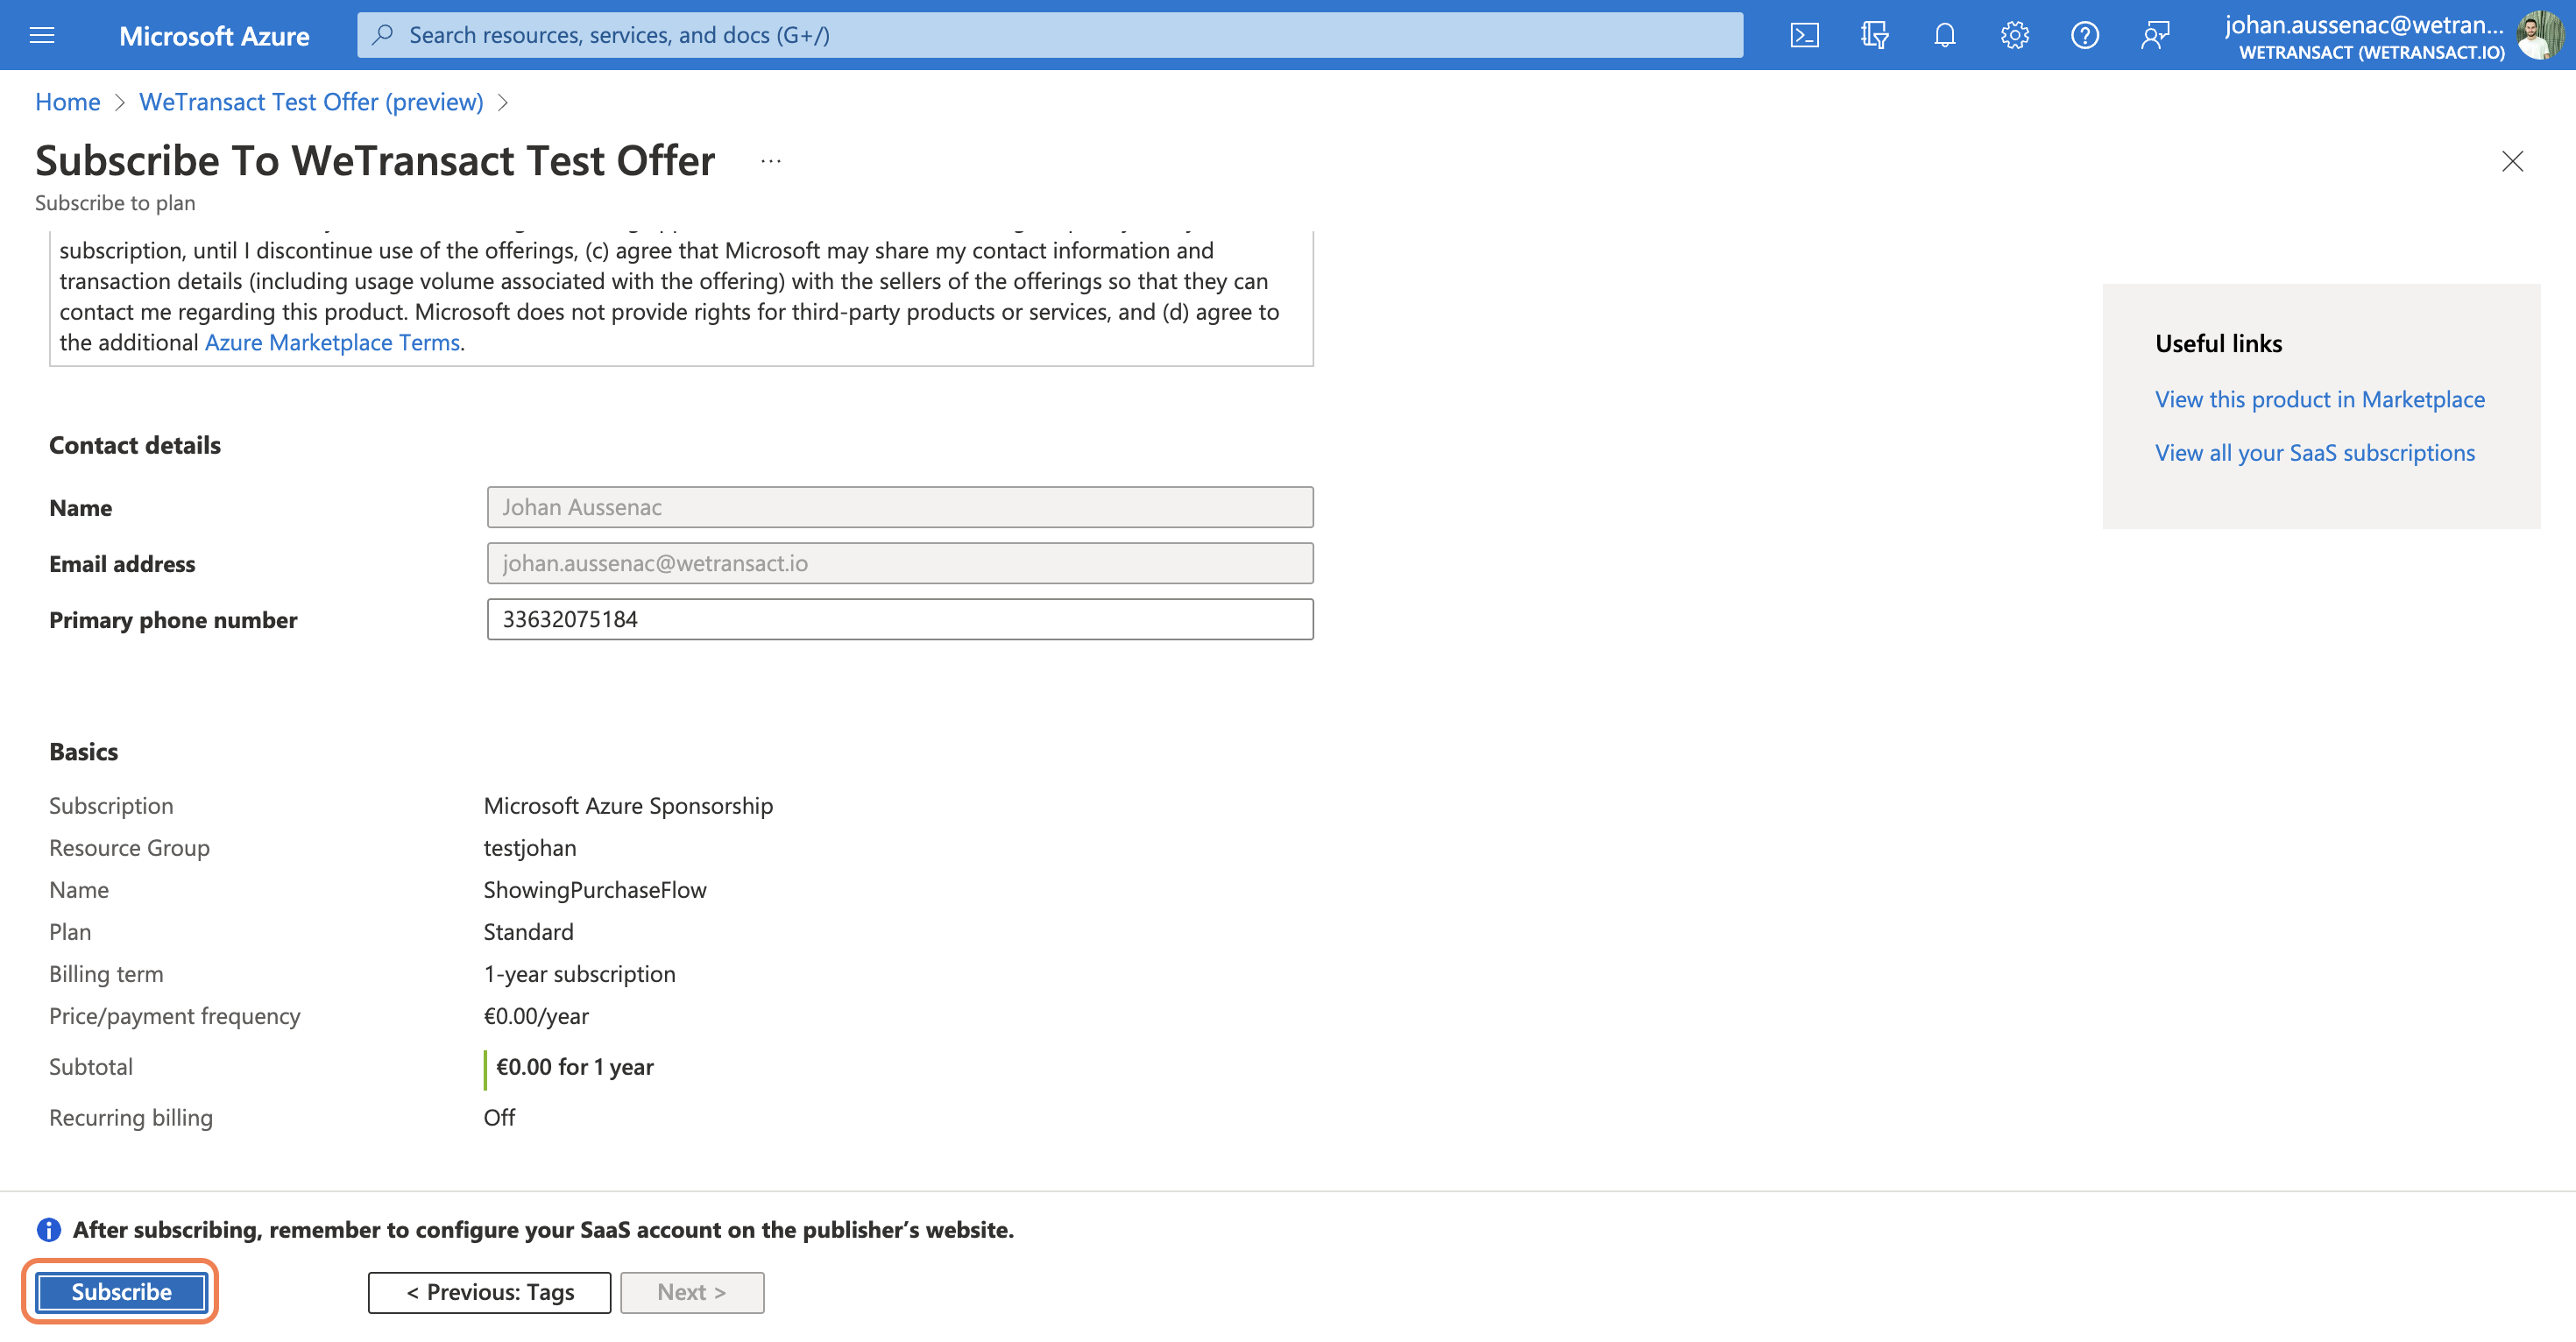
Task: Select the 'Microsoft Azure Sponsorship' value
Action: click(x=628, y=805)
